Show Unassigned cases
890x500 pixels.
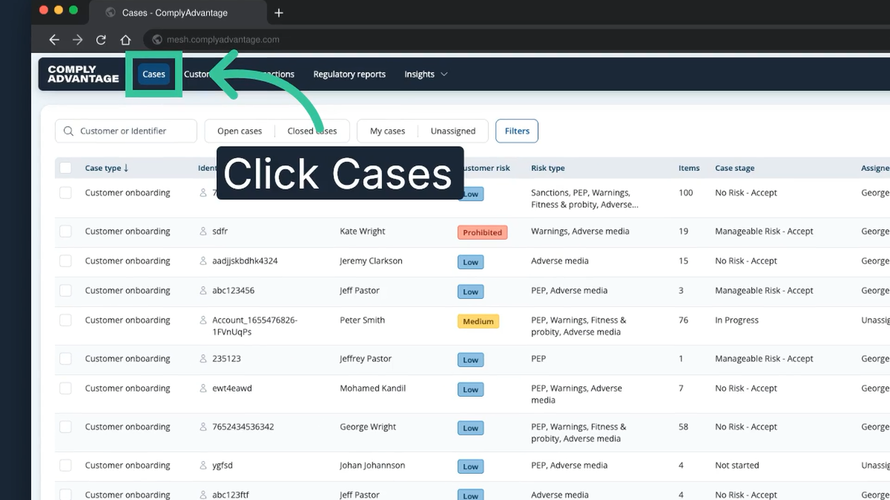click(x=453, y=131)
